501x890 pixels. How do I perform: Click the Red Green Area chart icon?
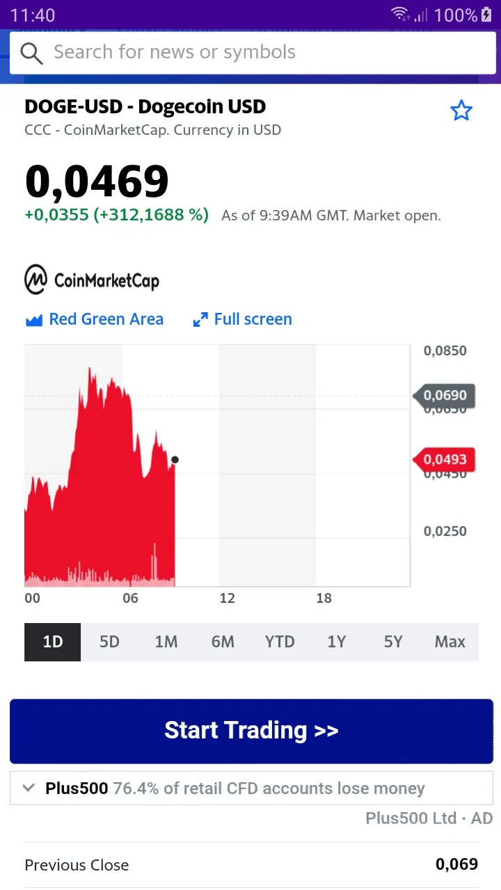pos(34,320)
